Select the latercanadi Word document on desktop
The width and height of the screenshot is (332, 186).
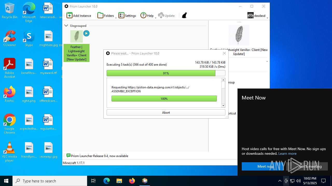point(48,11)
